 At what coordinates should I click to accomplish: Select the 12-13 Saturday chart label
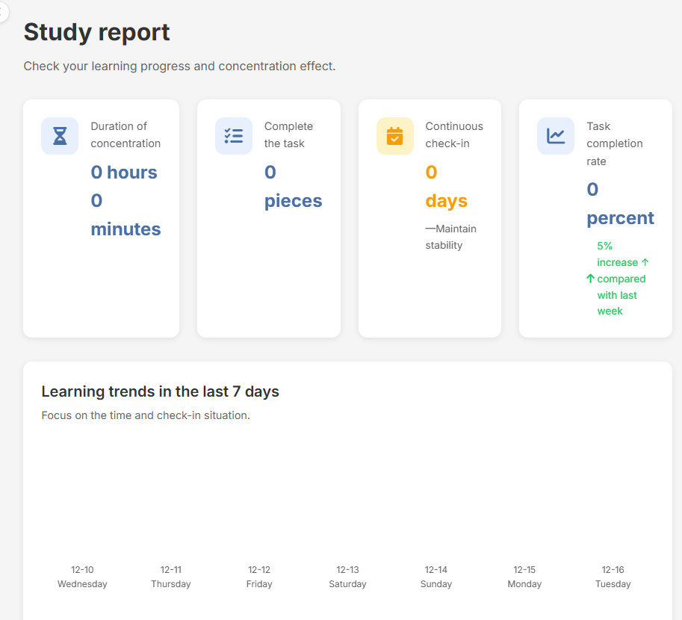tap(347, 577)
